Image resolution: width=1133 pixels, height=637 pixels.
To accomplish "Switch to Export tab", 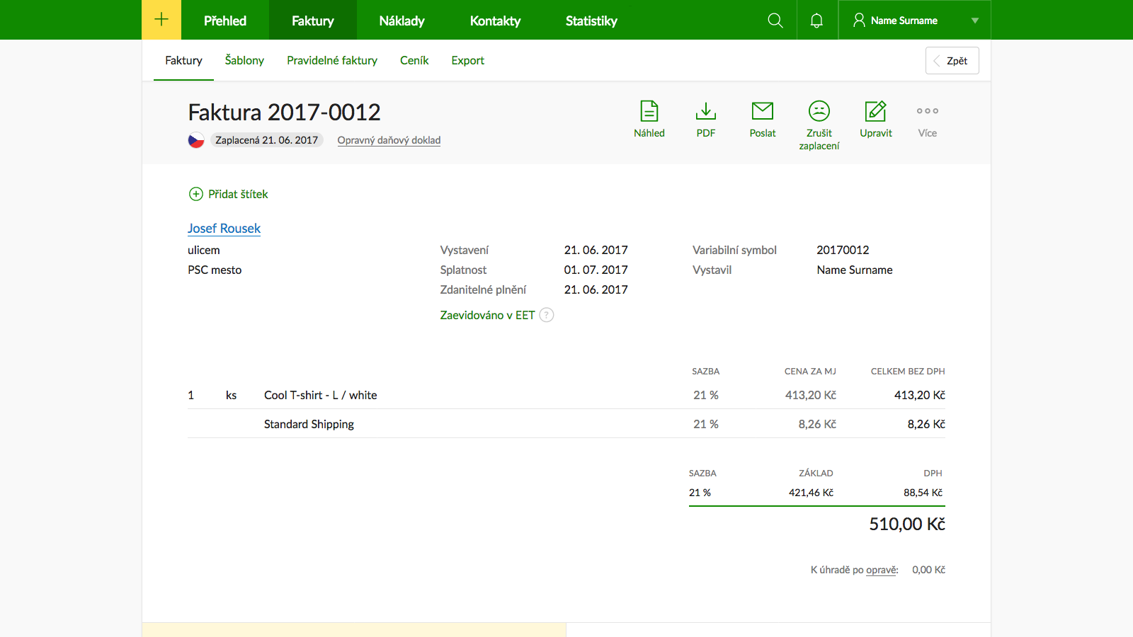I will click(468, 61).
